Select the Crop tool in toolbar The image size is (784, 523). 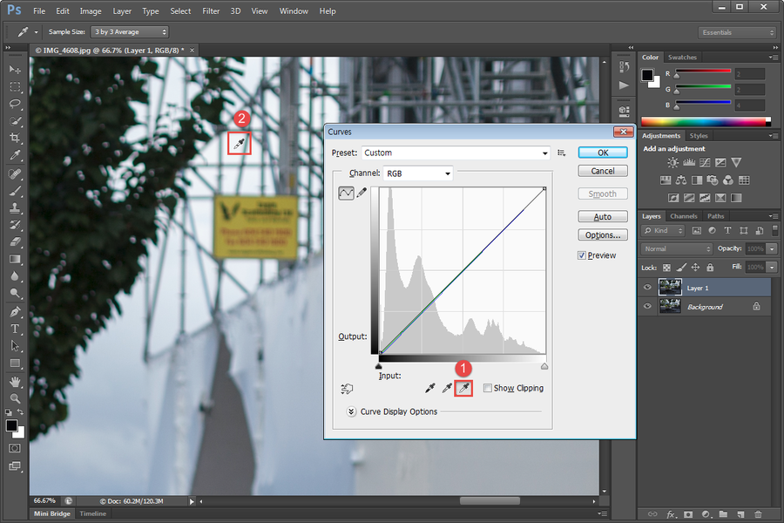15,139
